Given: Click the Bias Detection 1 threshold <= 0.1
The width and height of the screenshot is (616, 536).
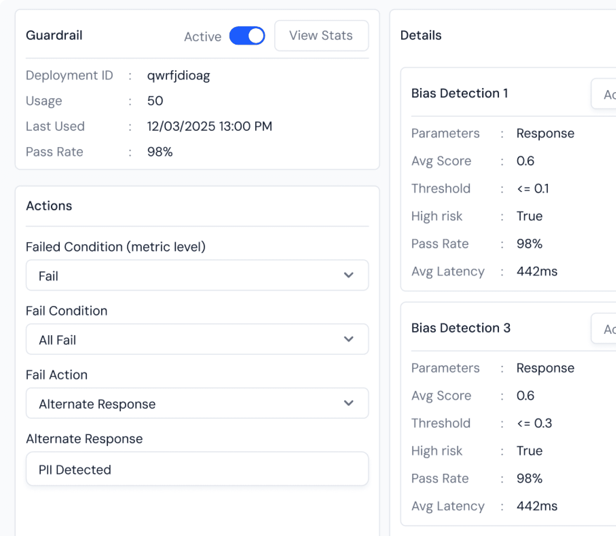Looking at the screenshot, I should coord(533,189).
